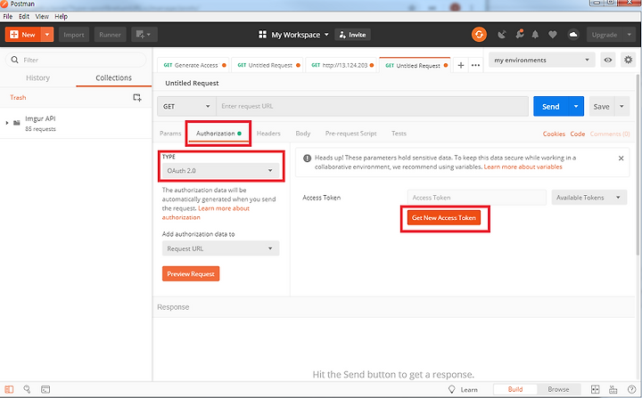
Task: Toggle sidebar icon in status bar
Action: (x=9, y=389)
